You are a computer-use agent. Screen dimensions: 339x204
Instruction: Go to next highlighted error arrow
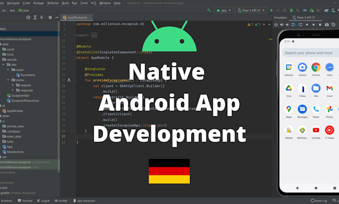click(269, 24)
